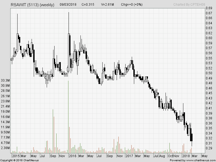Click the tallest candlestick spike near November 2015
The image size is (216, 162).
69,19
